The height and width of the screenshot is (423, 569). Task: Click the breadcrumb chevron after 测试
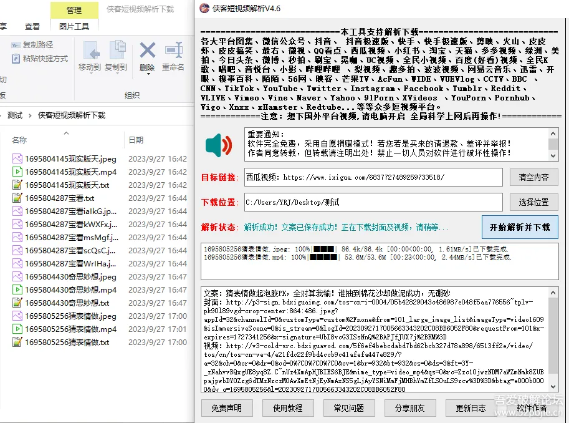click(30, 115)
